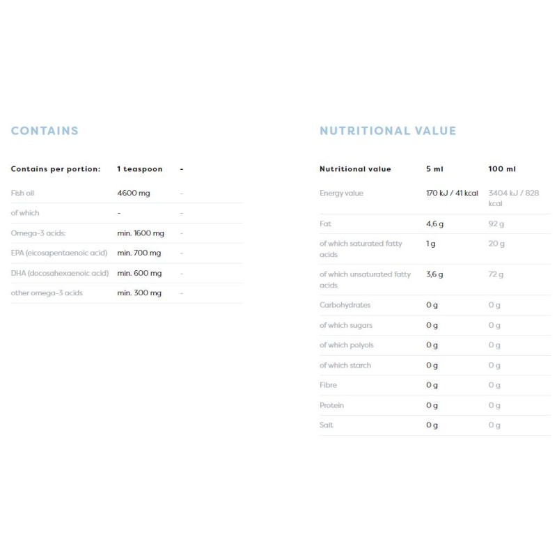Click the DHA (docosahexaenoic acid) label
557x557 pixels.
60,273
